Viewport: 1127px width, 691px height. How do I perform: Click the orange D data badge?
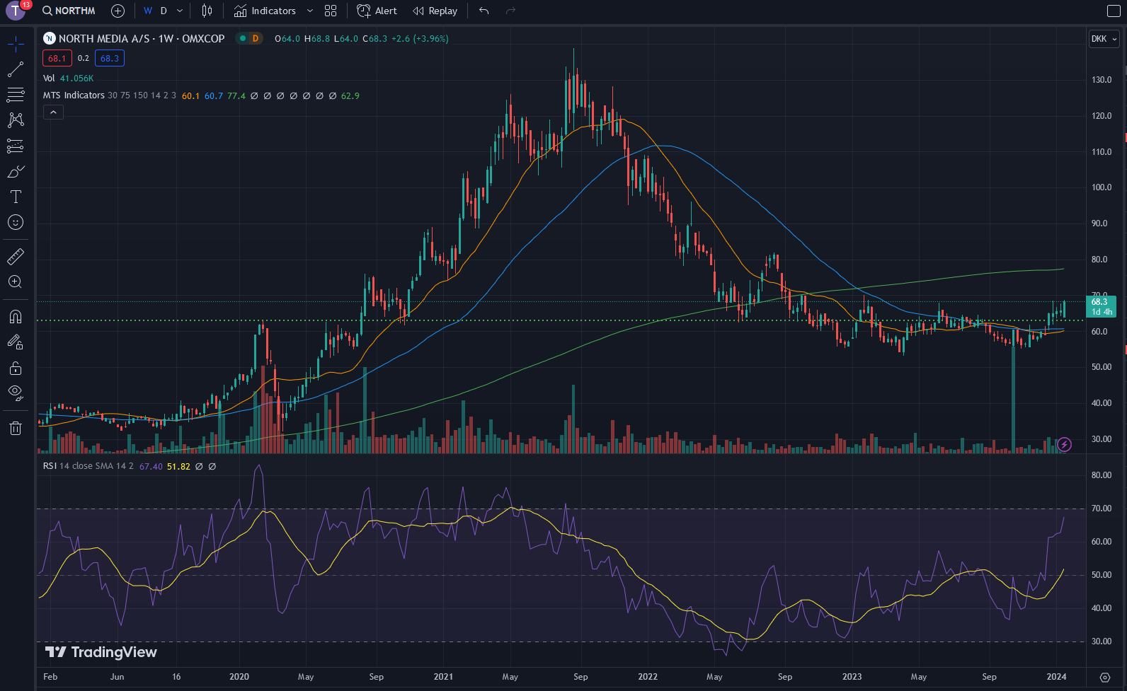(x=256, y=38)
